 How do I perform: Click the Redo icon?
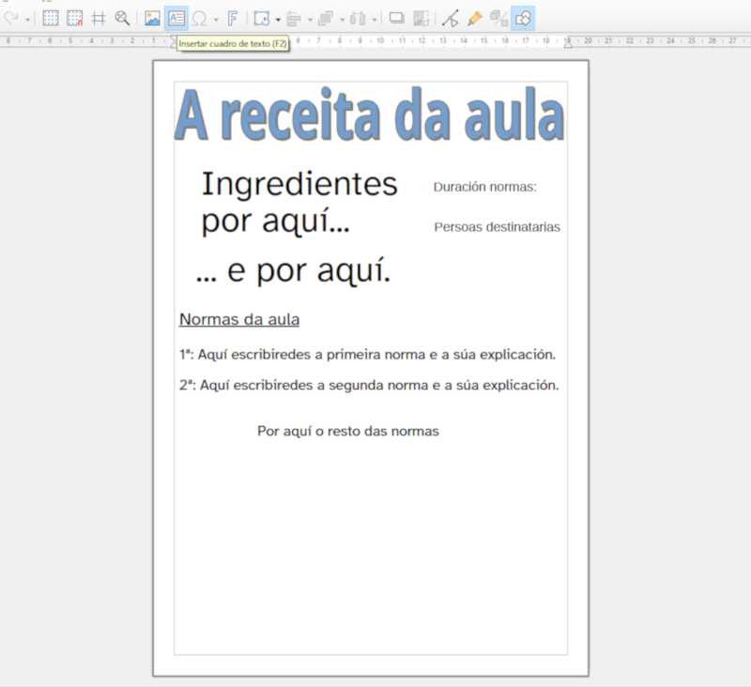click(11, 16)
